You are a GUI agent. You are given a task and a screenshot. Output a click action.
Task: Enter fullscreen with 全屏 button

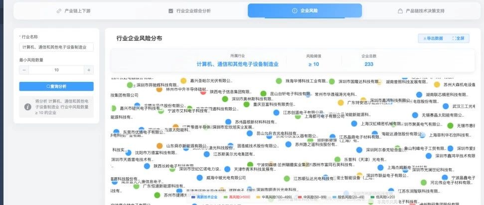(459, 38)
